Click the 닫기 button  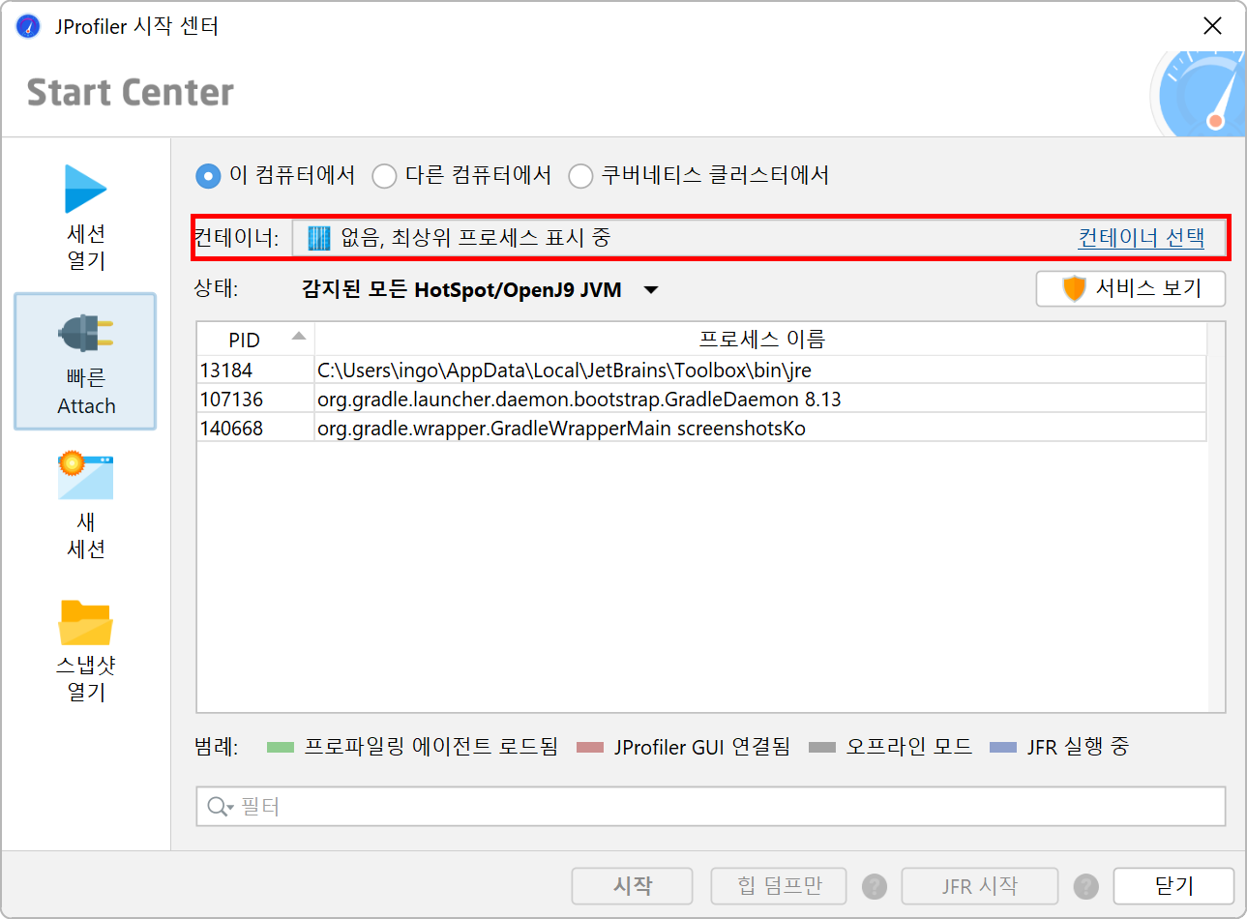[1173, 886]
